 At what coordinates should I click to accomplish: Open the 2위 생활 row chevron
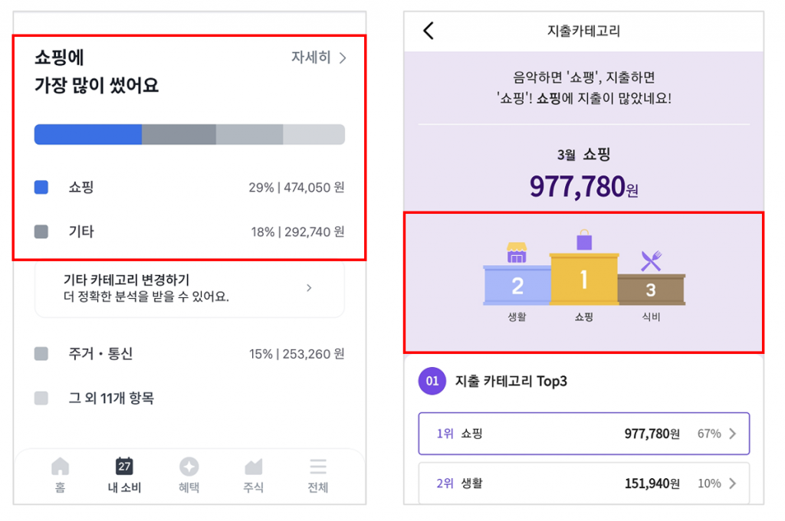tap(733, 483)
